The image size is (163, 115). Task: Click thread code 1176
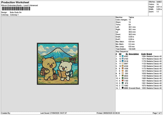tap(144, 61)
